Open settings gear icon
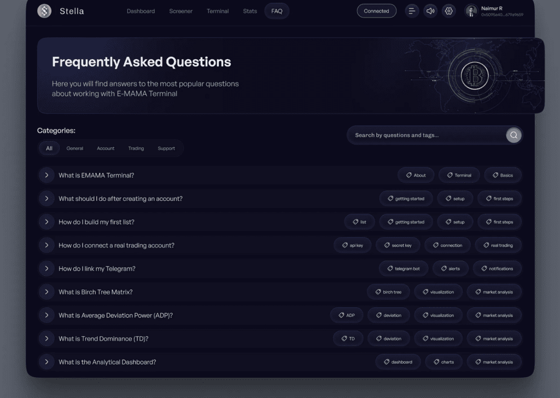Viewport: 560px width, 398px height. tap(449, 11)
